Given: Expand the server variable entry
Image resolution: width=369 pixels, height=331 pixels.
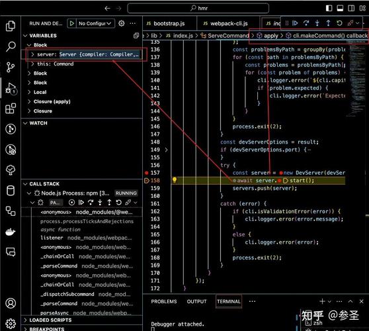Looking at the screenshot, I should point(32,54).
